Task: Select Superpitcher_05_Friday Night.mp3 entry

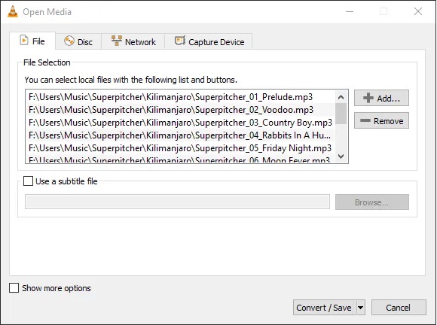Action: coord(180,148)
